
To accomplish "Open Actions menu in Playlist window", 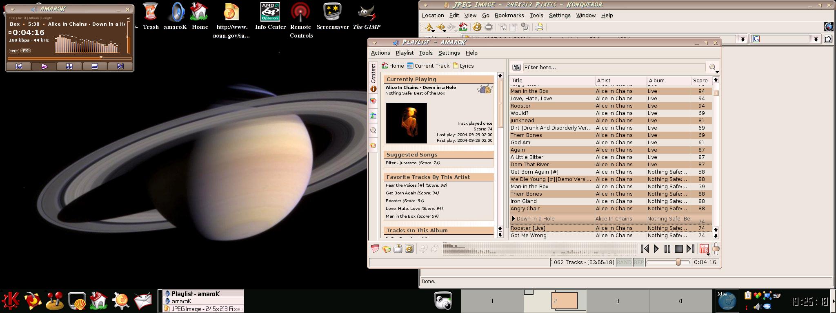I will (380, 53).
